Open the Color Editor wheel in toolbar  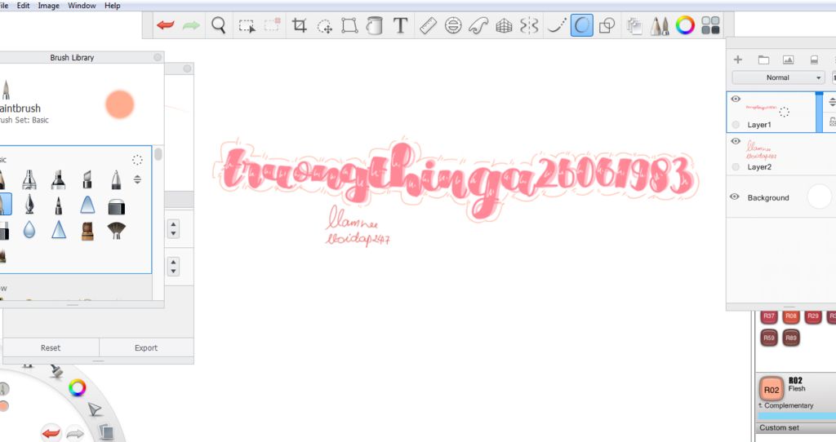pos(685,25)
